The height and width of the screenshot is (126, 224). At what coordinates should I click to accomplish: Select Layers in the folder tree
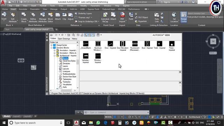point(65,66)
